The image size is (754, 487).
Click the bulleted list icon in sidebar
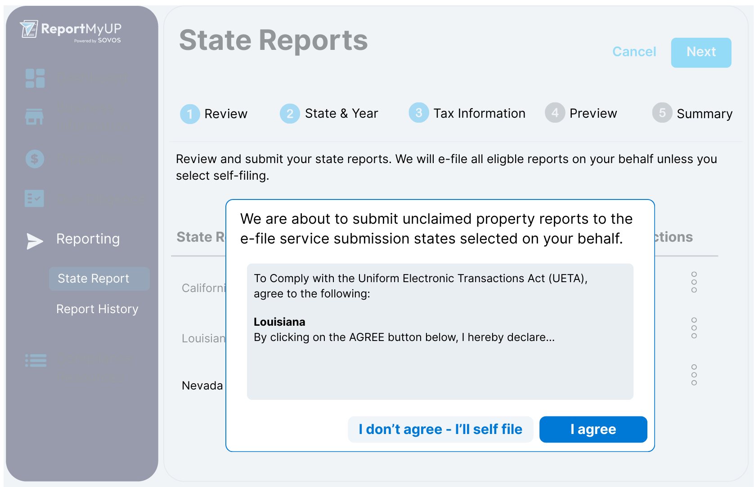click(36, 361)
